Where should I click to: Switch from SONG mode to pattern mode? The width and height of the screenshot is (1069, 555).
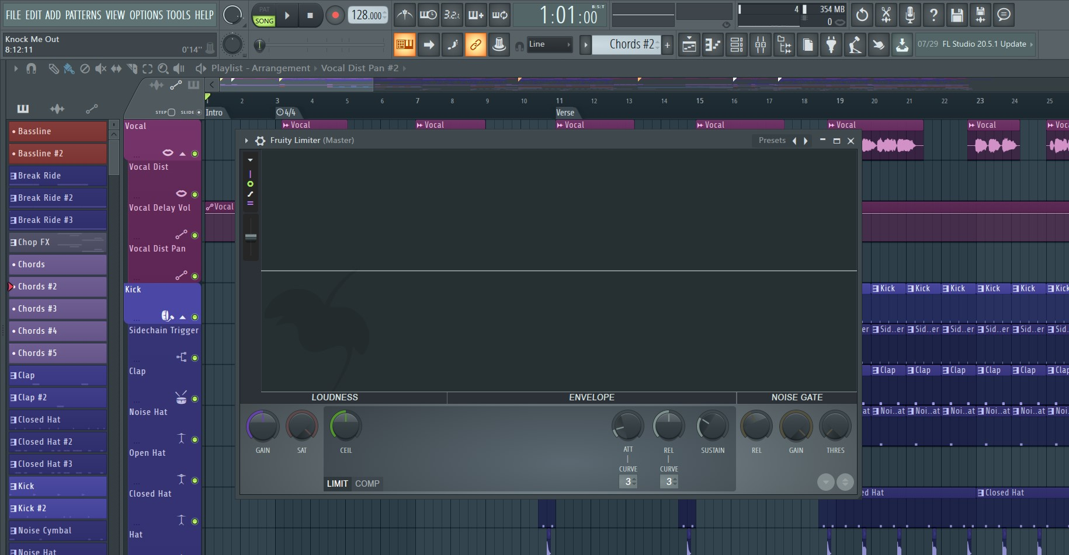264,15
